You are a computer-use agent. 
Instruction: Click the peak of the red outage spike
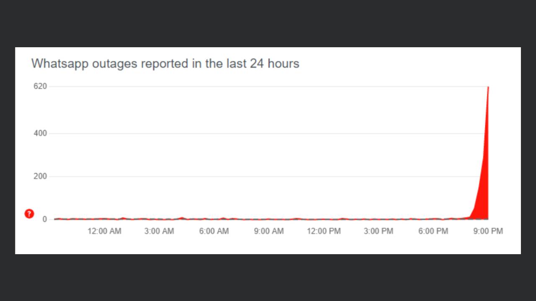(x=488, y=87)
